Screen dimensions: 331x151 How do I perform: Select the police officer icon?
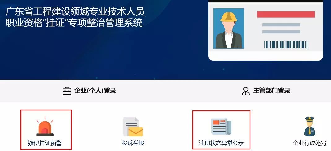309,126
